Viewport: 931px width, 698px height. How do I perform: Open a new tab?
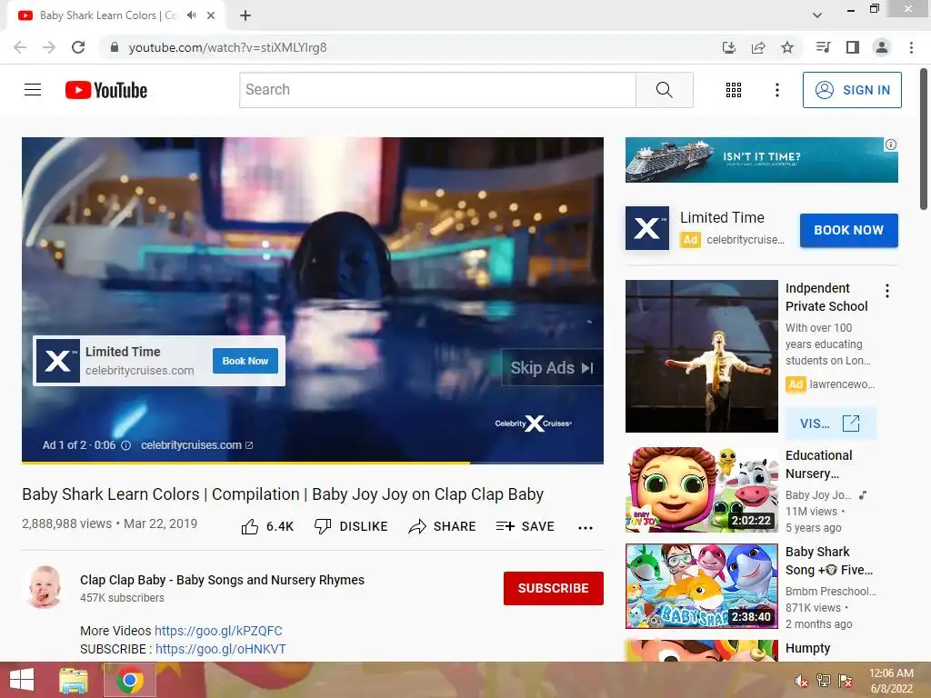[245, 15]
